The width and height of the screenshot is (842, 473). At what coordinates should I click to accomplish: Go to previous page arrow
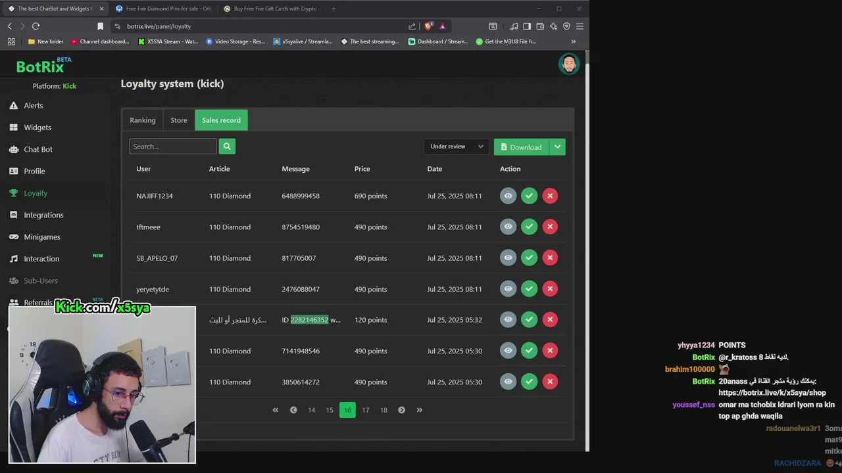pyautogui.click(x=293, y=410)
